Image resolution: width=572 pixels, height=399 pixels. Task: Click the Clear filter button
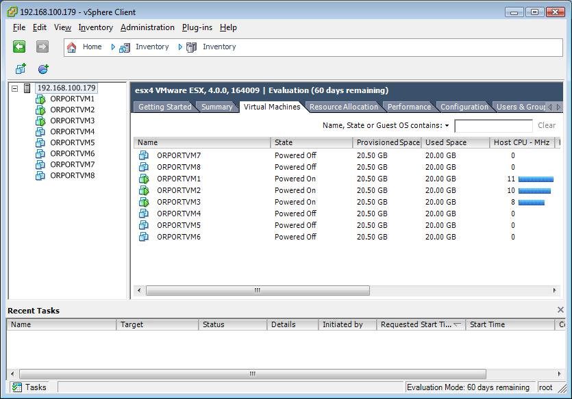point(547,125)
